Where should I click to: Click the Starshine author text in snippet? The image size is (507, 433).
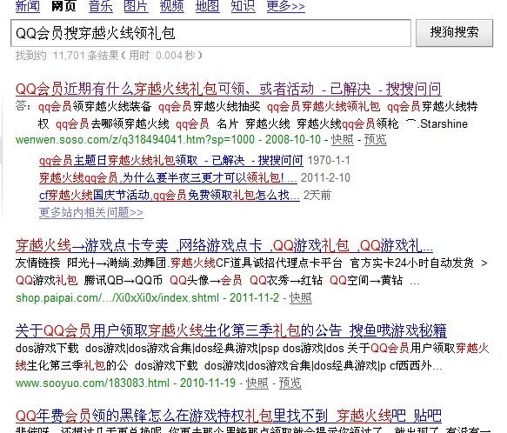coord(444,123)
